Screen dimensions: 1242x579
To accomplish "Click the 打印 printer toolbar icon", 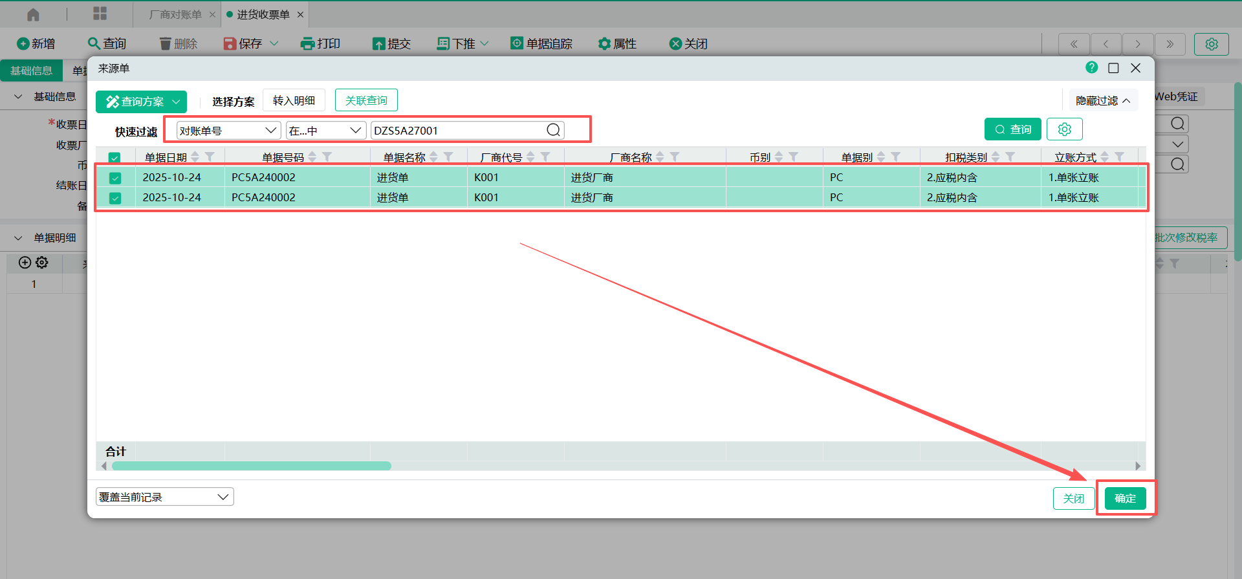I will [307, 44].
